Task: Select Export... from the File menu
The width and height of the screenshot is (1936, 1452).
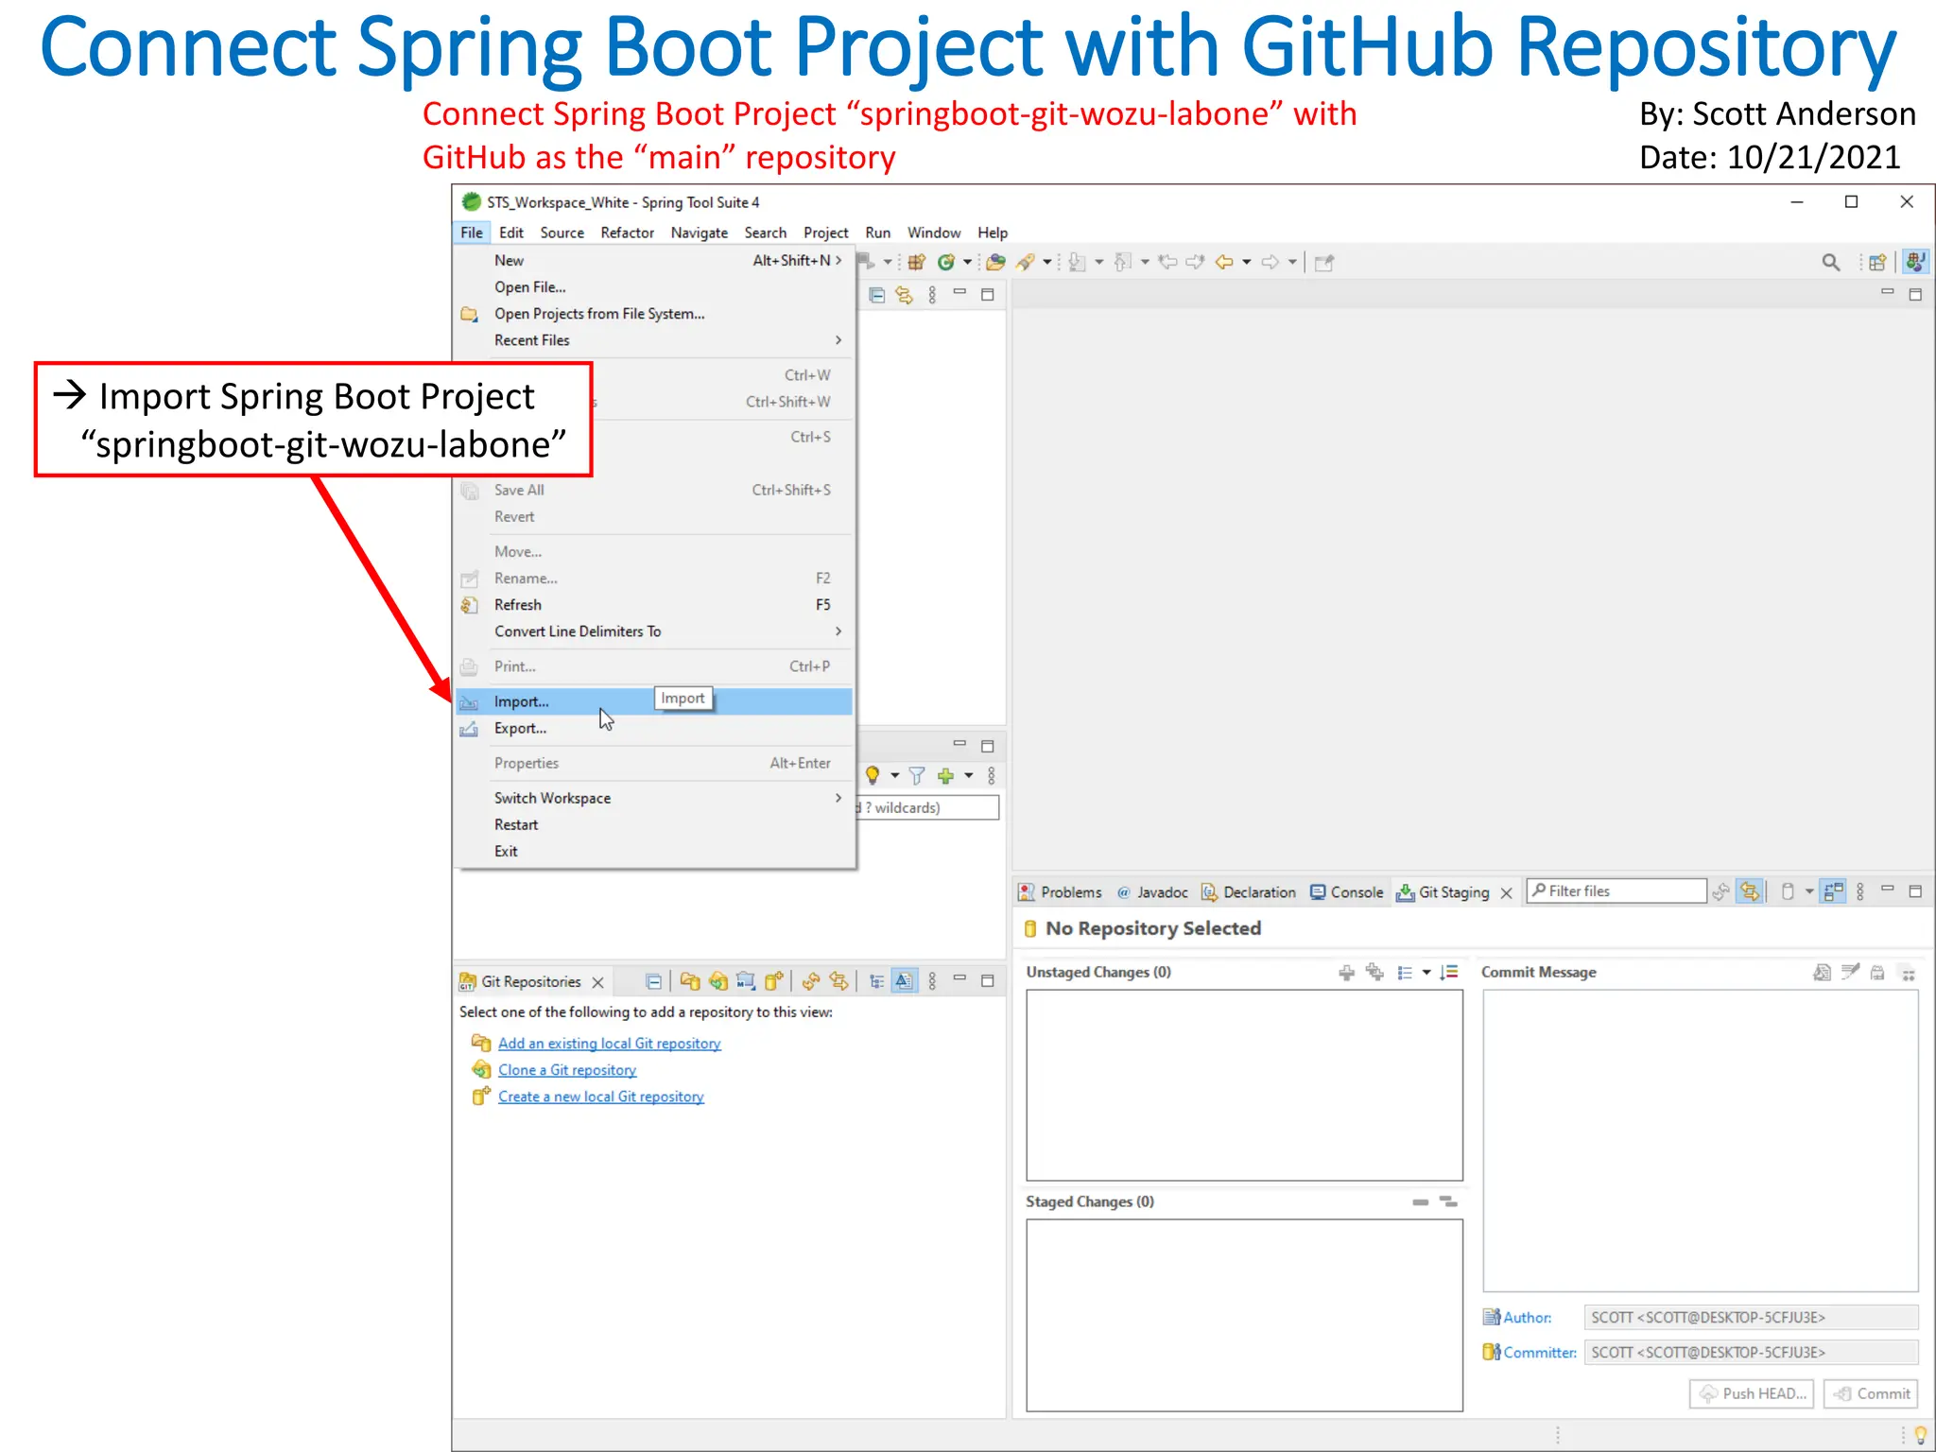Action: click(x=520, y=729)
